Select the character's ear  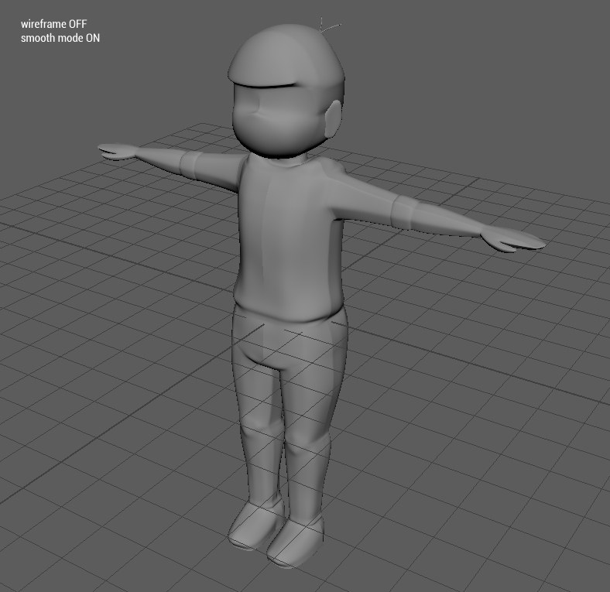pos(331,120)
